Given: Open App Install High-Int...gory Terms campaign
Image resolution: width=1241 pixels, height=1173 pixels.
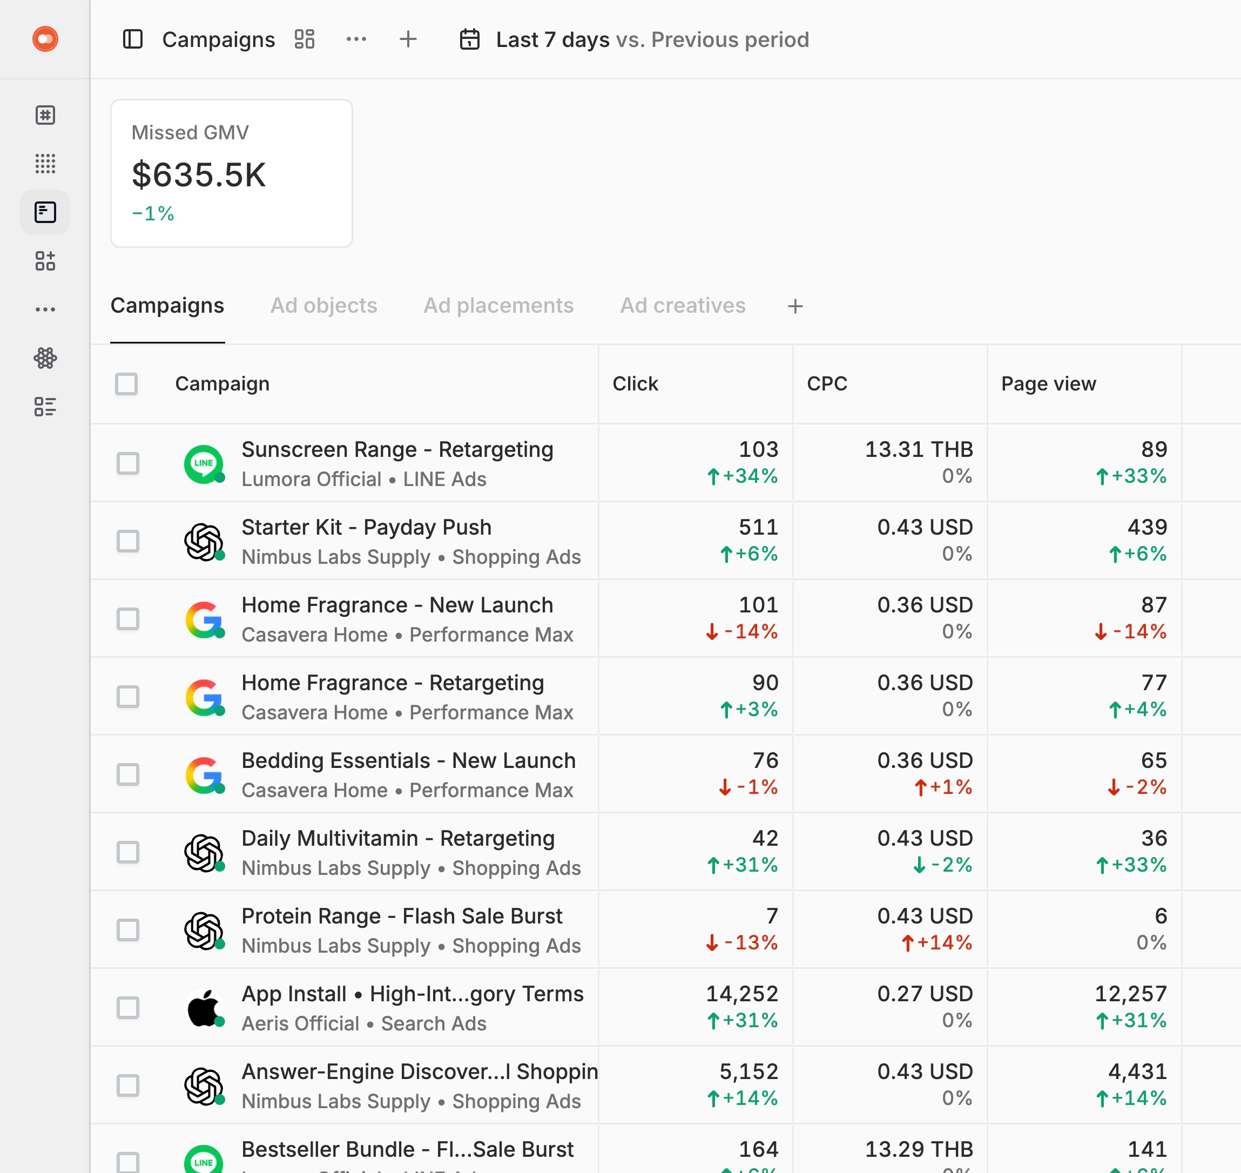Looking at the screenshot, I should [x=413, y=994].
